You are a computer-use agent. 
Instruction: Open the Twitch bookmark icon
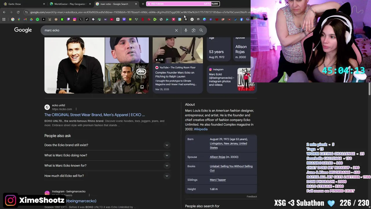pos(68,19)
